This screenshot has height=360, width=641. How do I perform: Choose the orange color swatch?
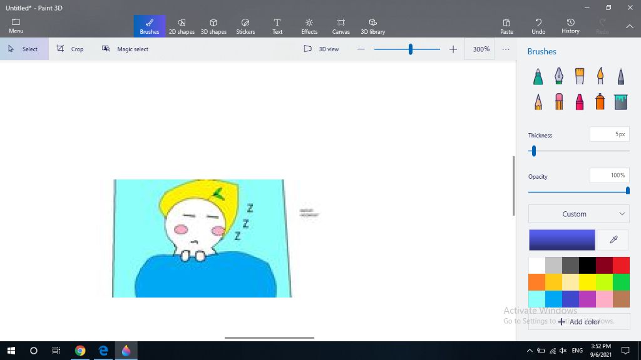(536, 282)
